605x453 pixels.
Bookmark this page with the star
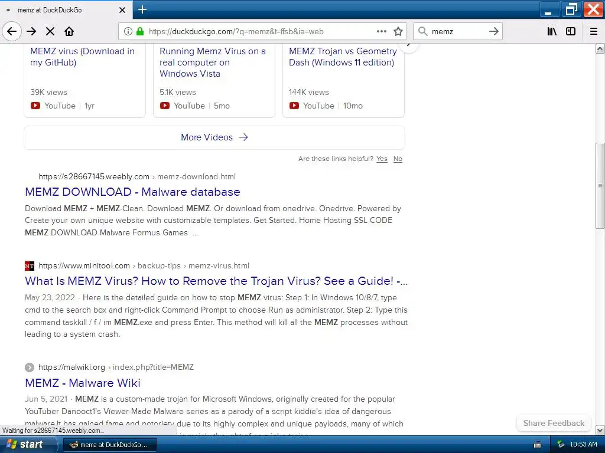(398, 31)
